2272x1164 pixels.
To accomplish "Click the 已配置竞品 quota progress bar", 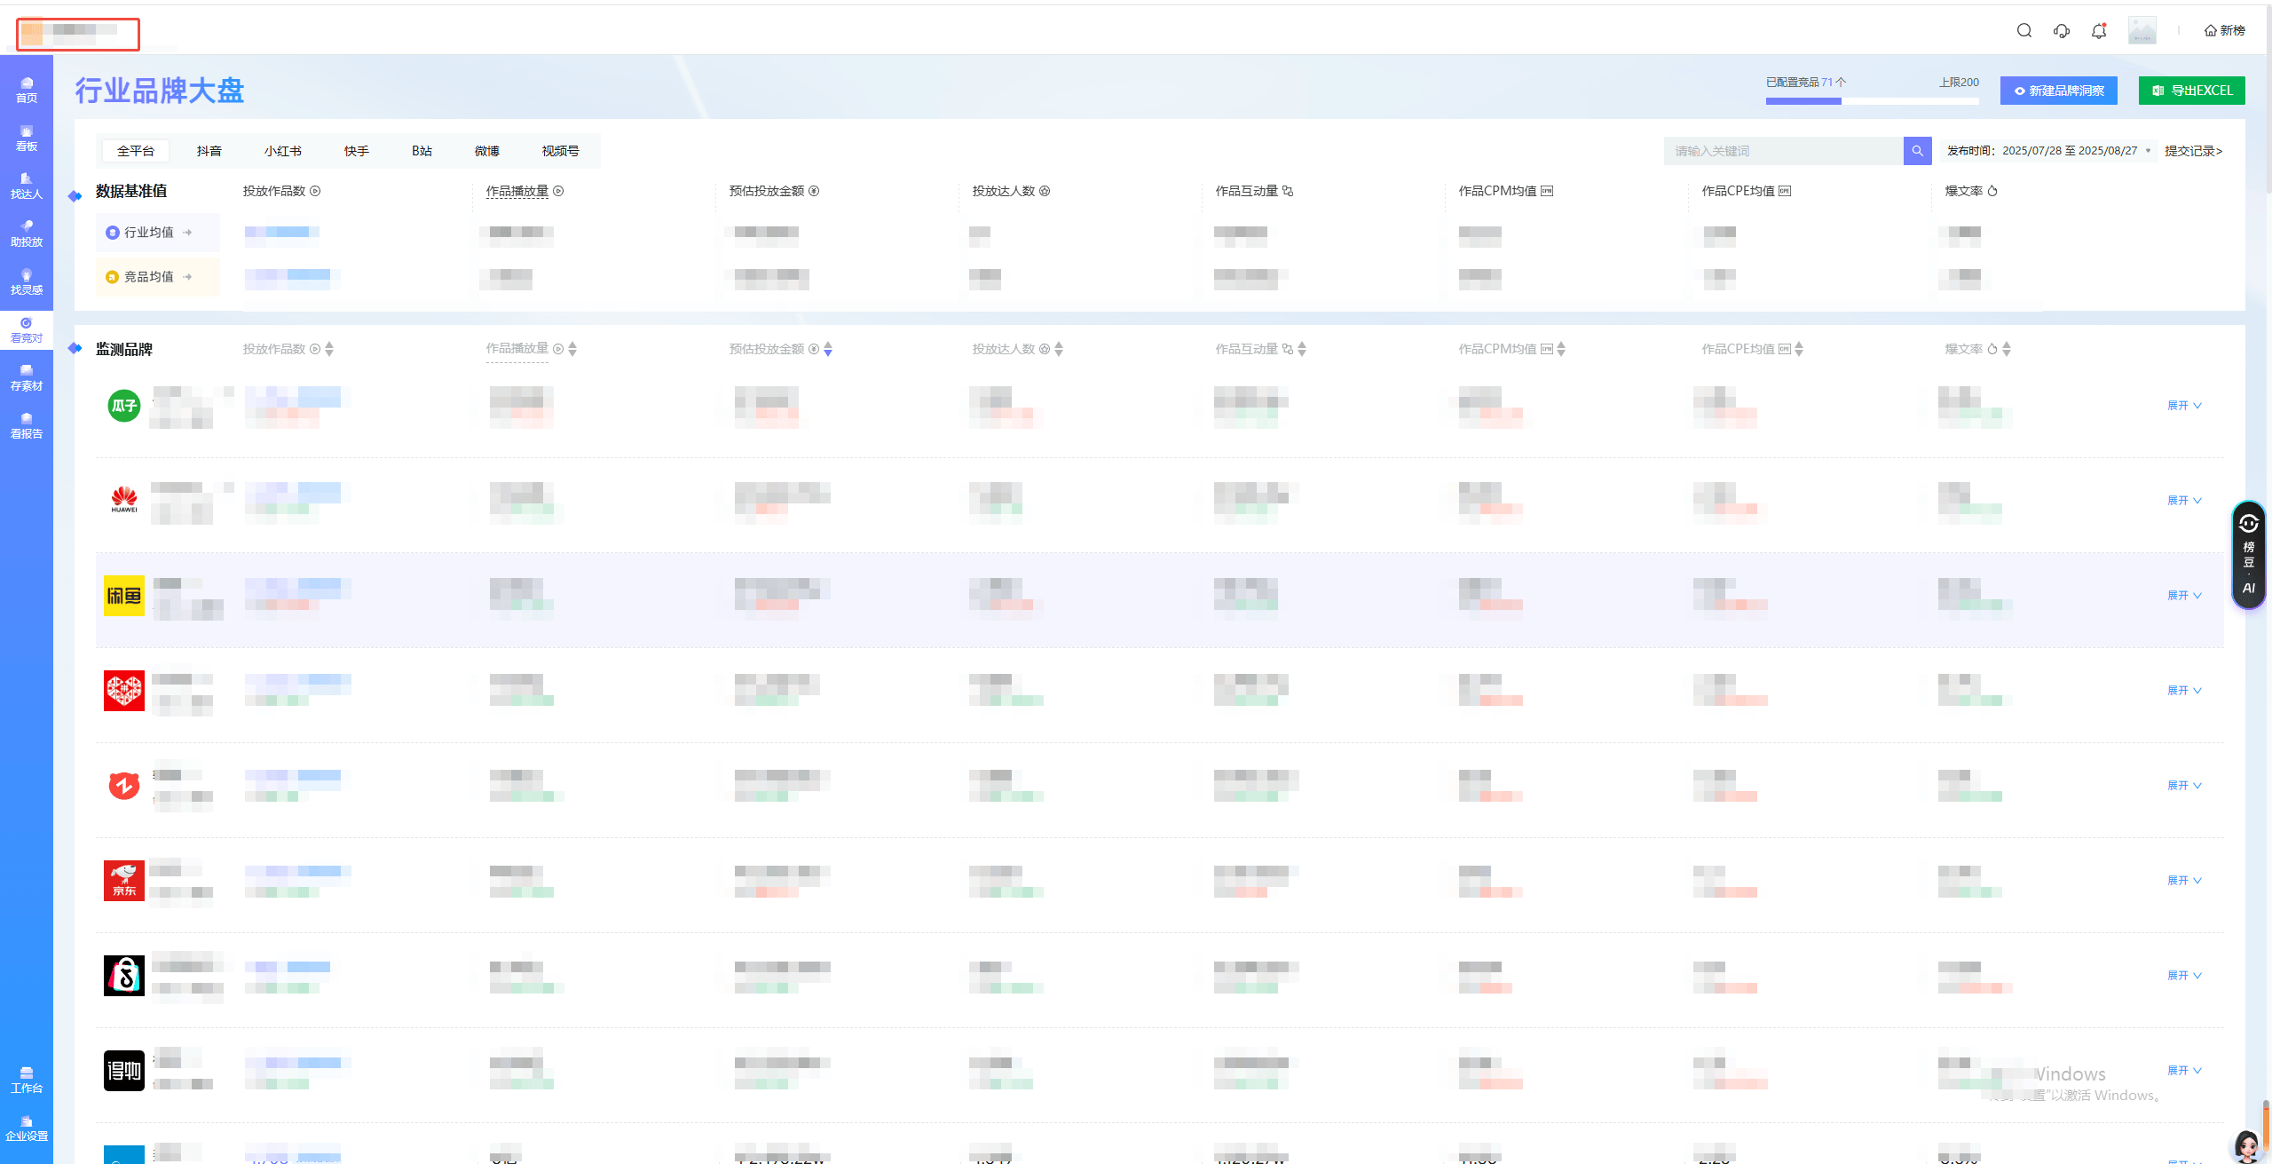I will [1872, 101].
